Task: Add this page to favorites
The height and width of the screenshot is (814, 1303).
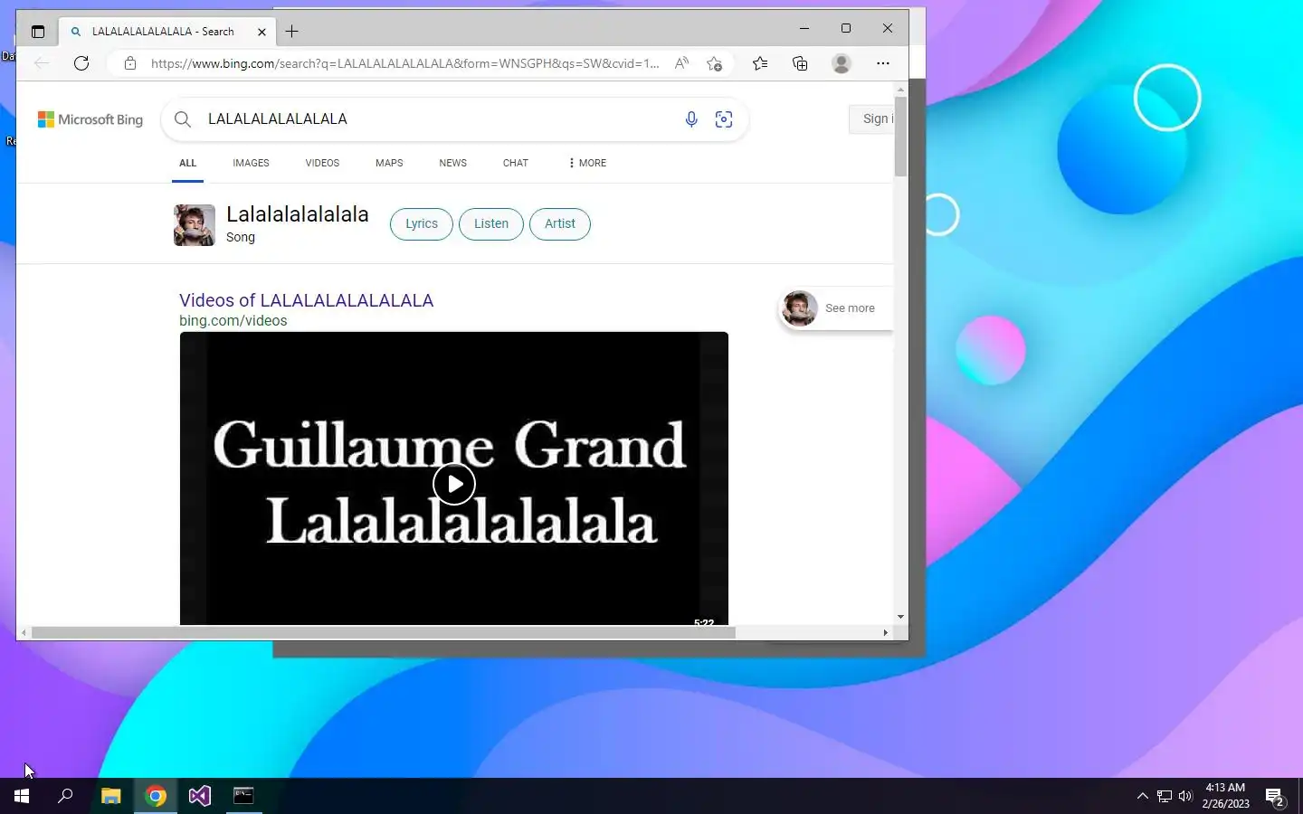Action: [x=715, y=63]
